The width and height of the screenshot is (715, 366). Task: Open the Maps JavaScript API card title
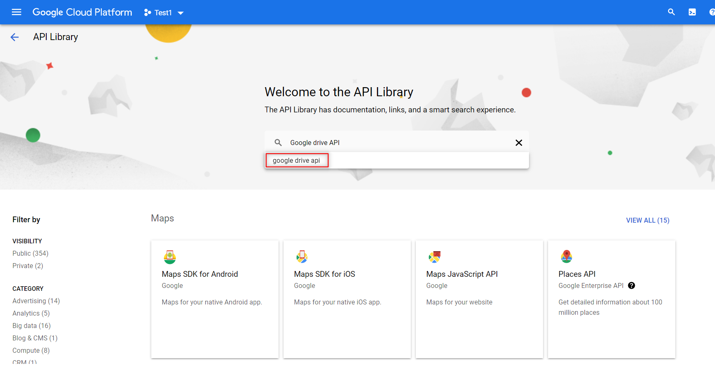pyautogui.click(x=462, y=274)
